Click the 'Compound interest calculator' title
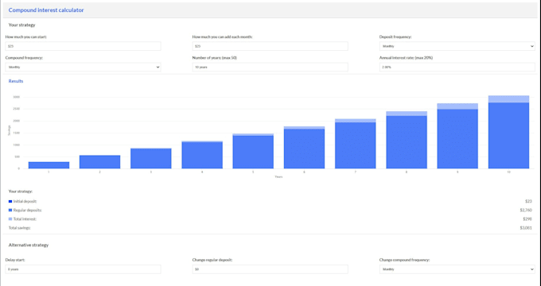This screenshot has height=286, width=541. 46,10
